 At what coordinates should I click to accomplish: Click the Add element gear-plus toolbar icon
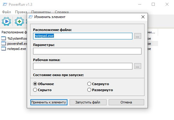(20, 21)
